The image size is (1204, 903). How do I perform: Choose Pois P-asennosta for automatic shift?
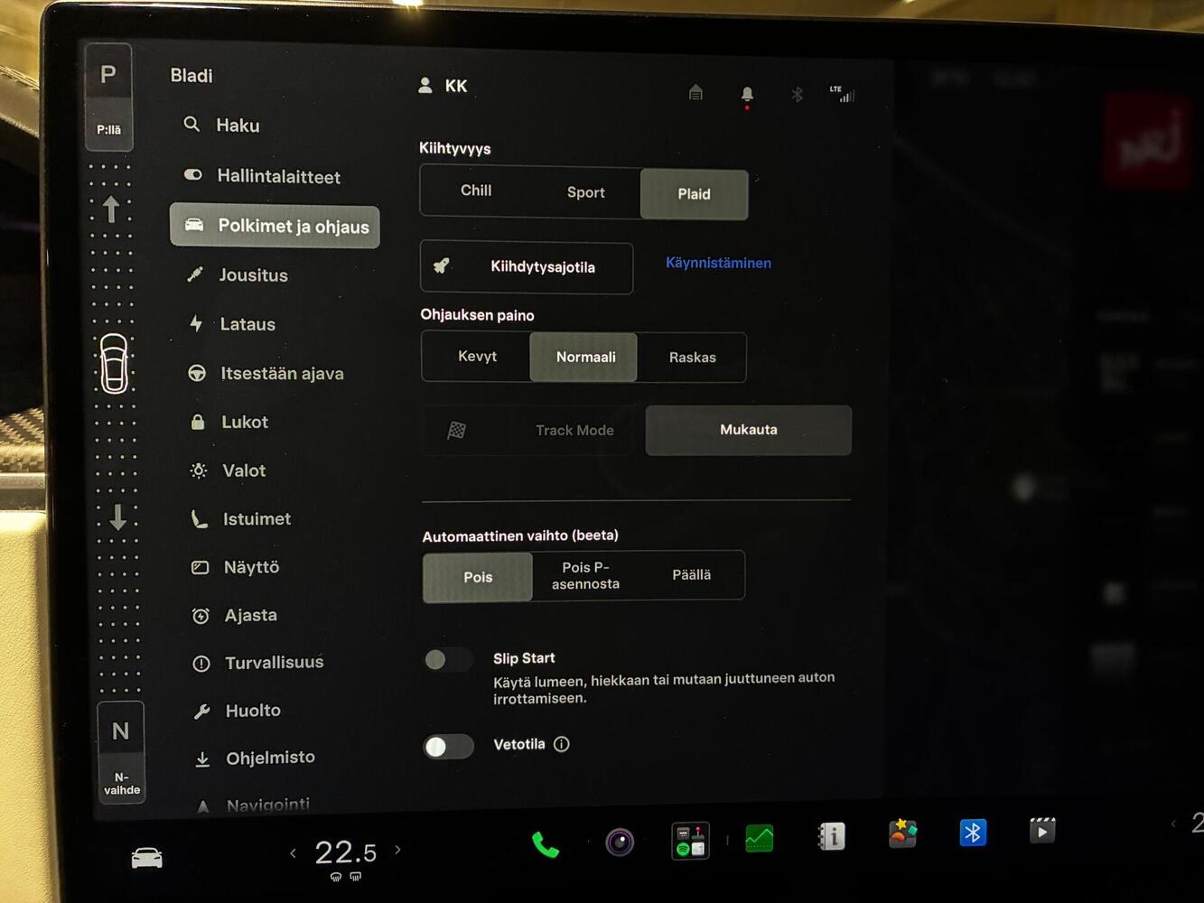click(x=585, y=575)
